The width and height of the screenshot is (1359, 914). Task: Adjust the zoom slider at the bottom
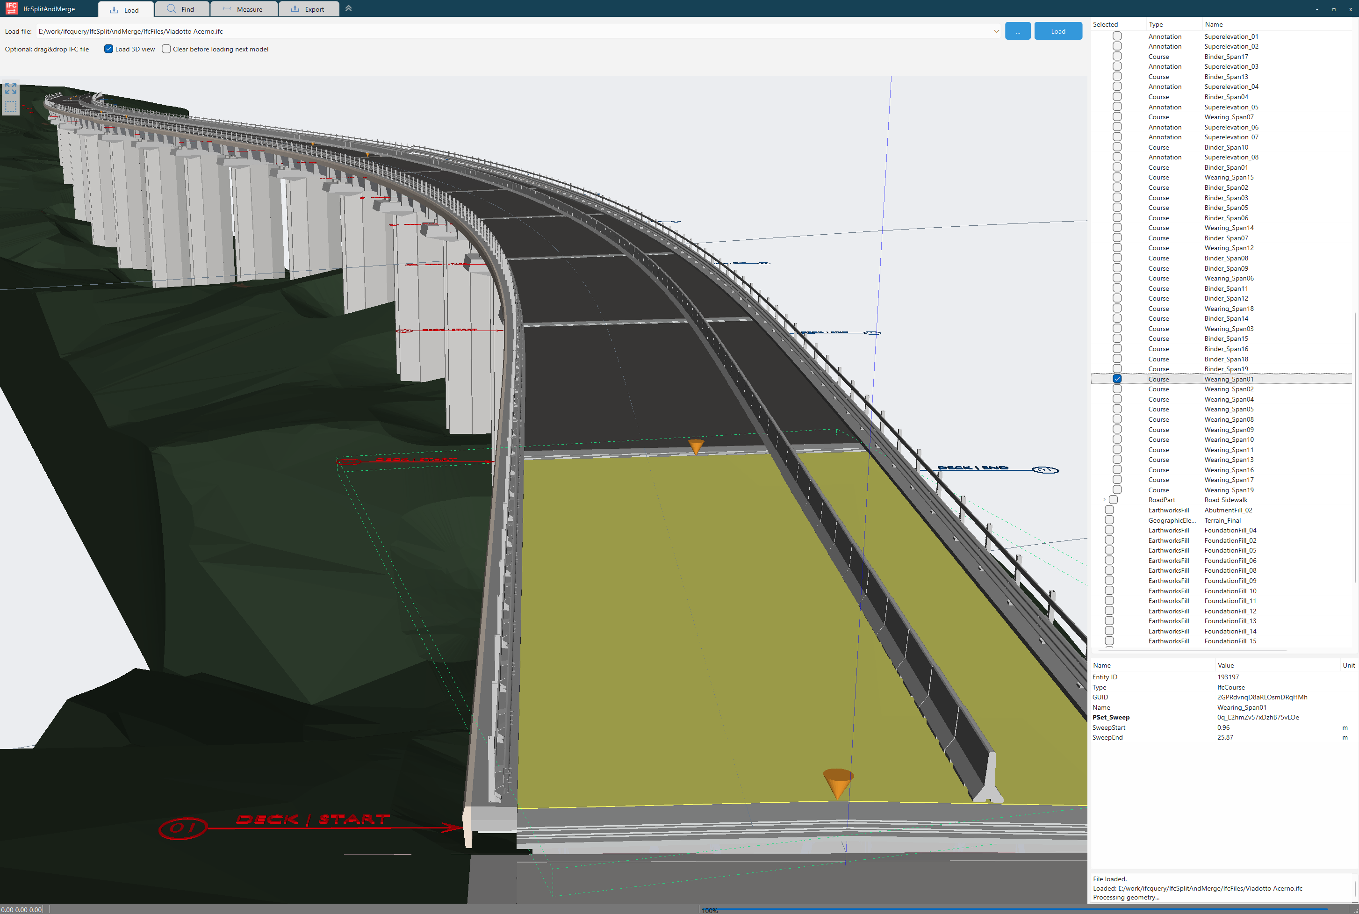click(x=1026, y=910)
